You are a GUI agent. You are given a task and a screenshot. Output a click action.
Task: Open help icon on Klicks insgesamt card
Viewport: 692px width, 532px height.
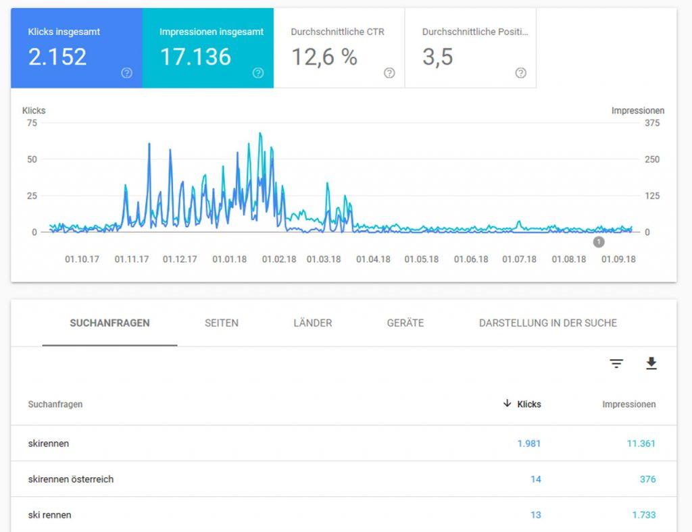[126, 73]
